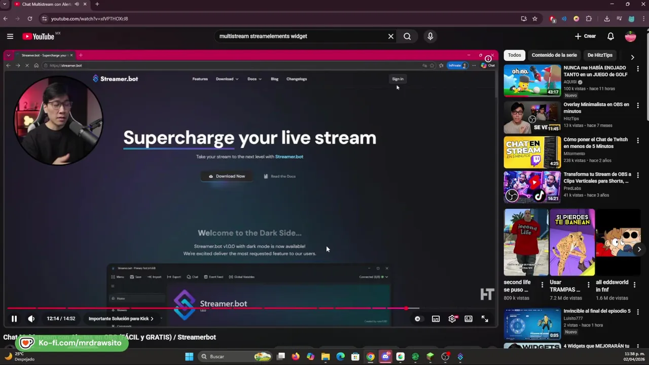649x365 pixels.
Task: Open the YouTube account avatar menu
Action: point(630,36)
